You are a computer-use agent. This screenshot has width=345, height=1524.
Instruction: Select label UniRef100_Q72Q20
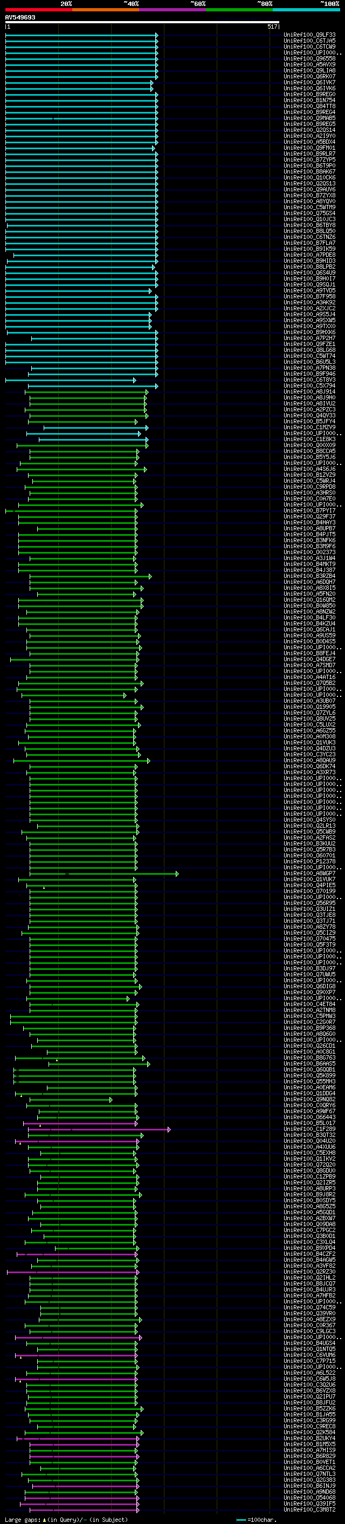tap(309, 1164)
